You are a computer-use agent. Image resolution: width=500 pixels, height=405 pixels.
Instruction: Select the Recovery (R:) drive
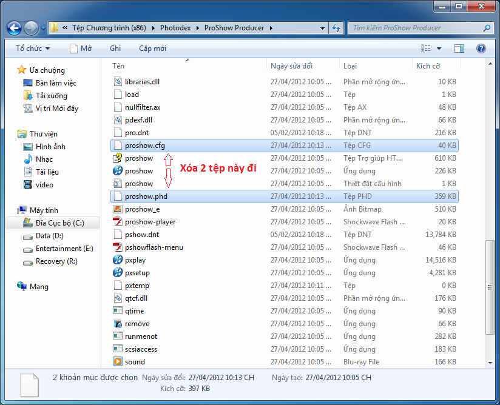(50, 261)
